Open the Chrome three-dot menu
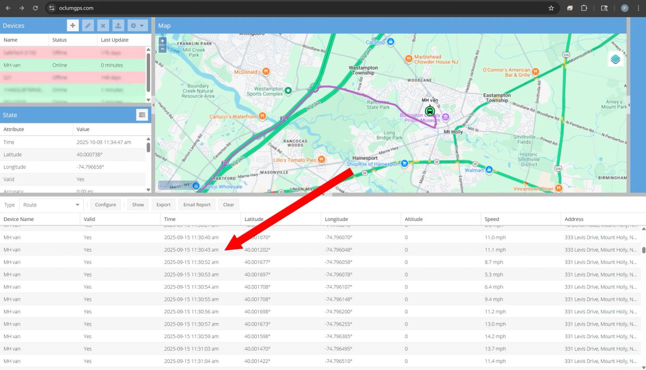The image size is (646, 370). pos(638,8)
